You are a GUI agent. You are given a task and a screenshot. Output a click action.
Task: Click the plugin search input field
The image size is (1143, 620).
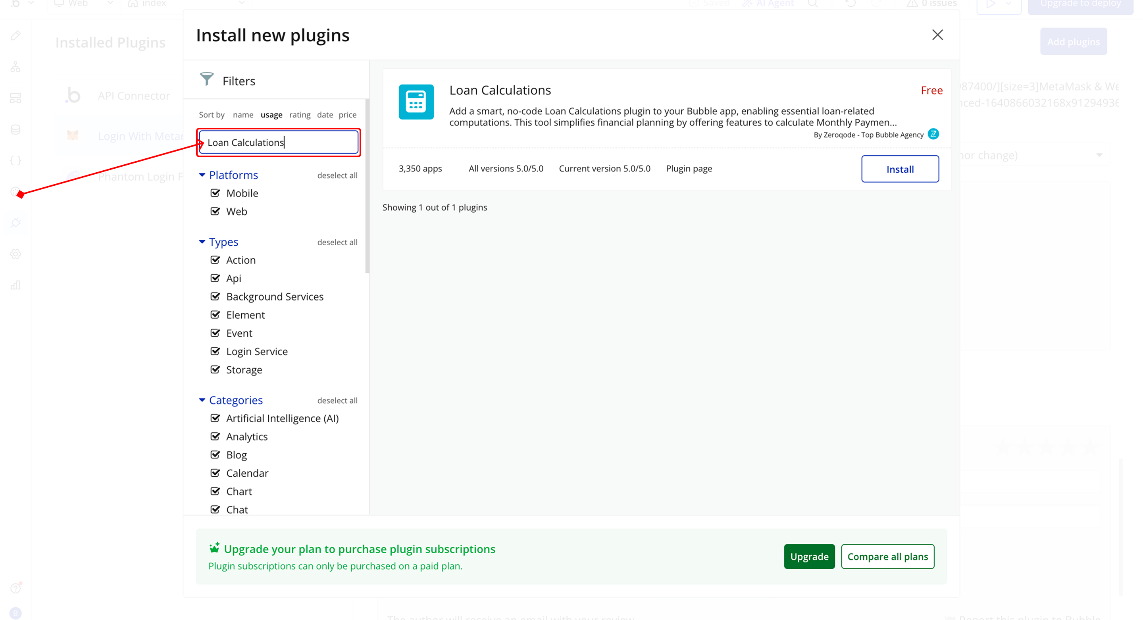(x=278, y=142)
